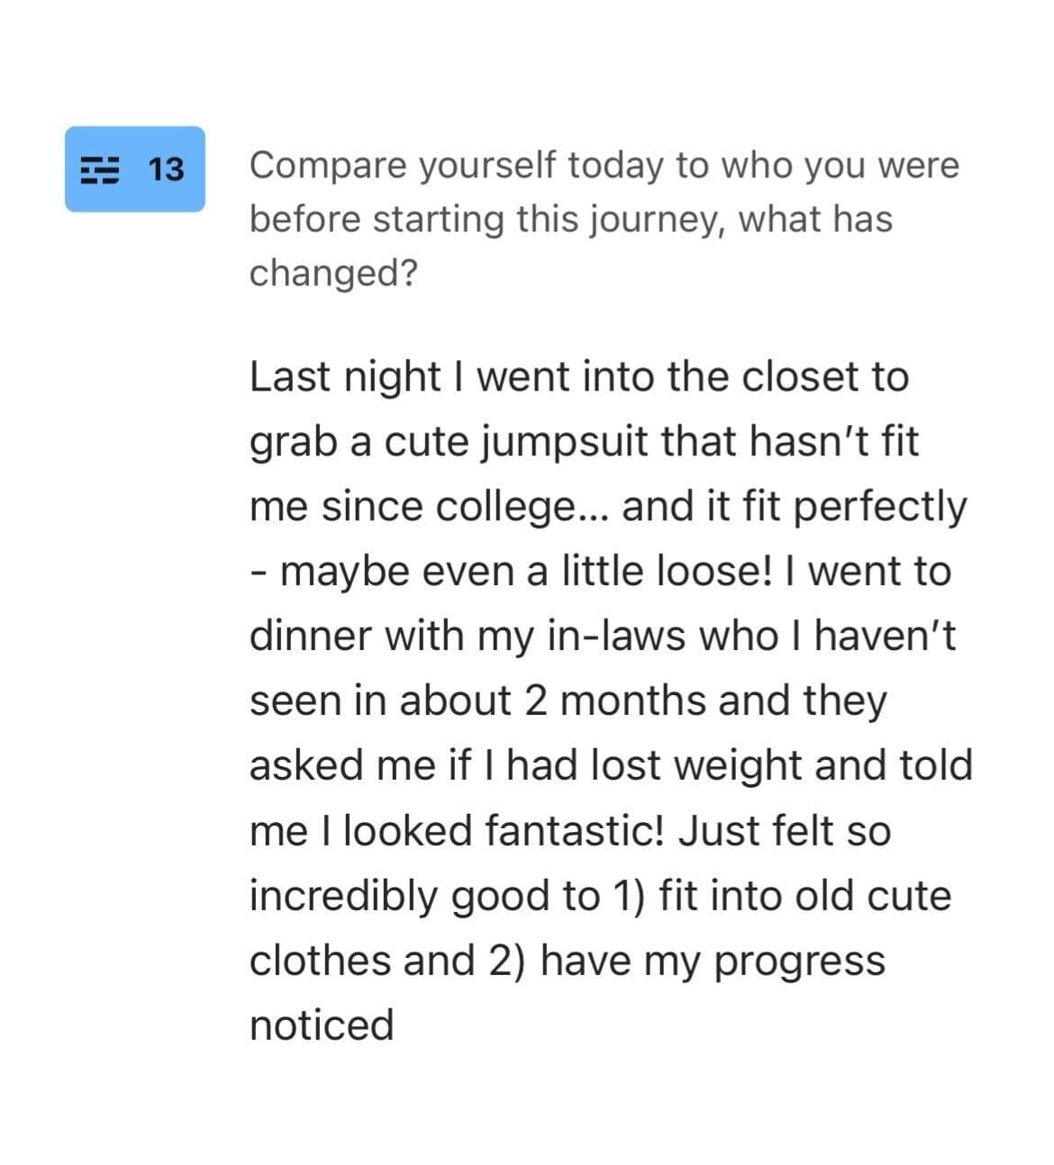1054x1165 pixels.
Task: Click the line 'me since college... and it fit perfectly'
Action: pyautogui.click(x=608, y=507)
